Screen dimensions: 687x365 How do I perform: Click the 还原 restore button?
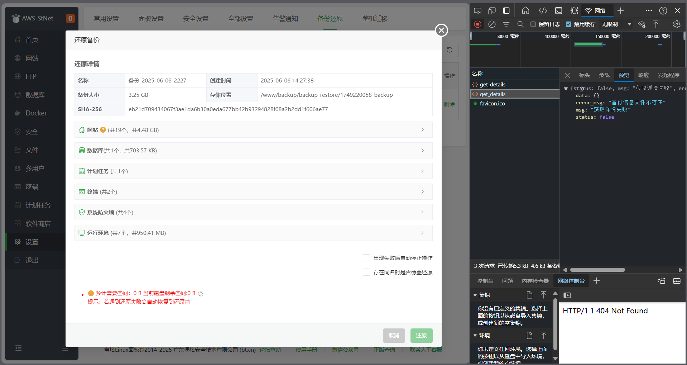click(421, 336)
